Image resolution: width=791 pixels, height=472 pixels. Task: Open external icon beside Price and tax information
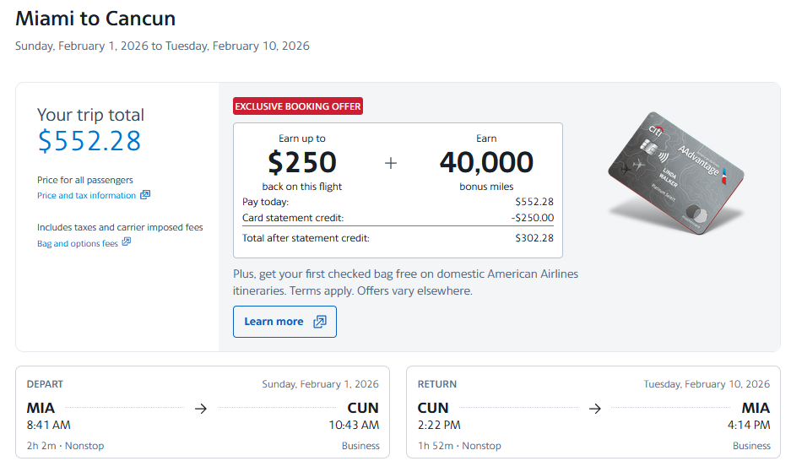click(145, 195)
